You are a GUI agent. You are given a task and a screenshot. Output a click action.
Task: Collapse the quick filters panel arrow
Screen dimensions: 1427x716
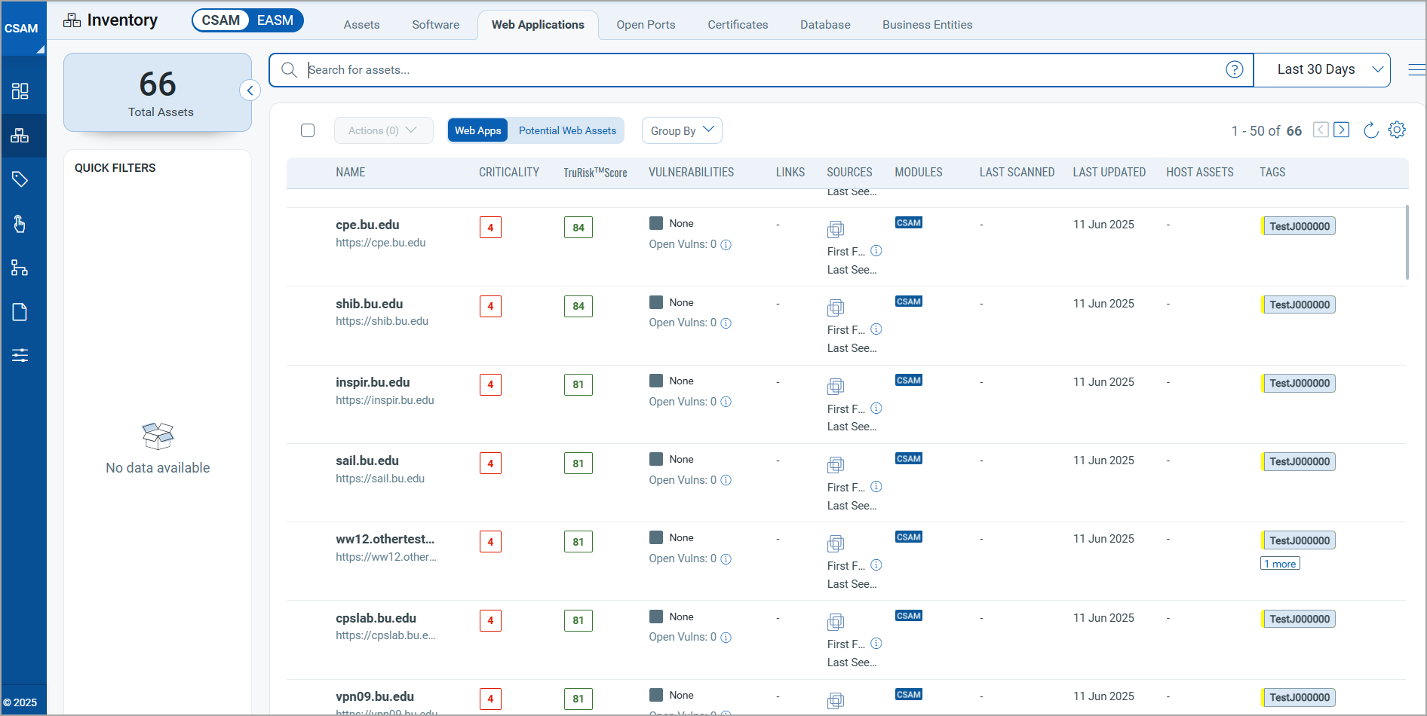(x=250, y=90)
